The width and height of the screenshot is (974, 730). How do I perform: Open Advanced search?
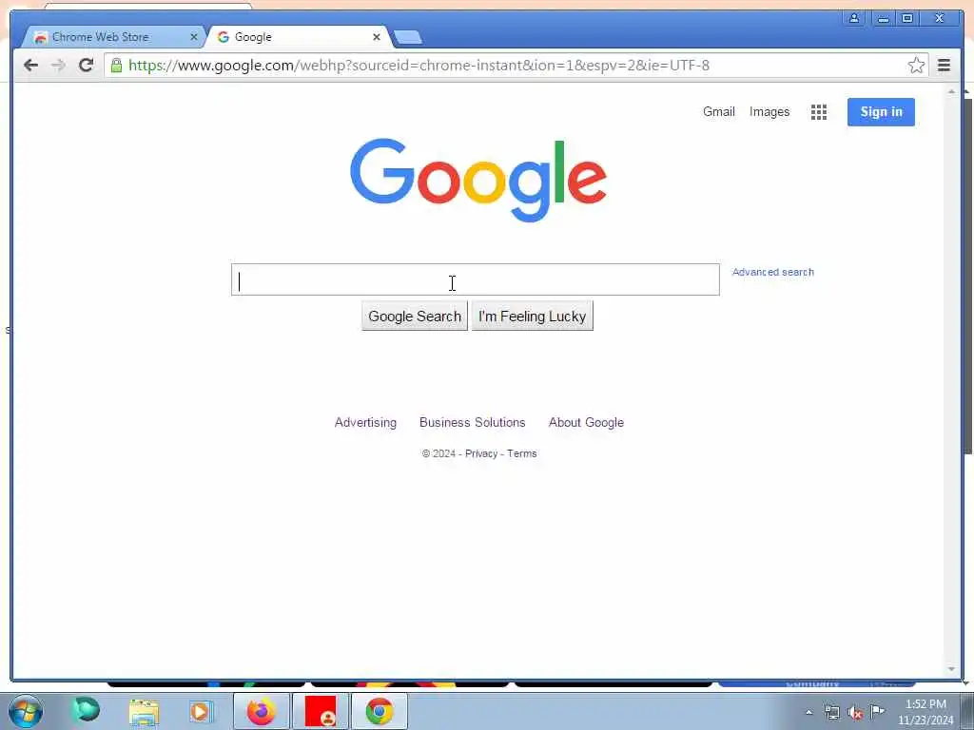pyautogui.click(x=772, y=272)
